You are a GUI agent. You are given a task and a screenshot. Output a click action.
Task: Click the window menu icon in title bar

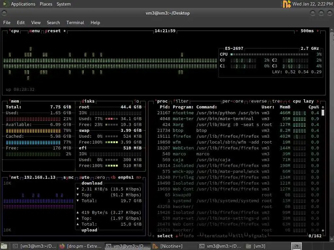coord(4,13)
